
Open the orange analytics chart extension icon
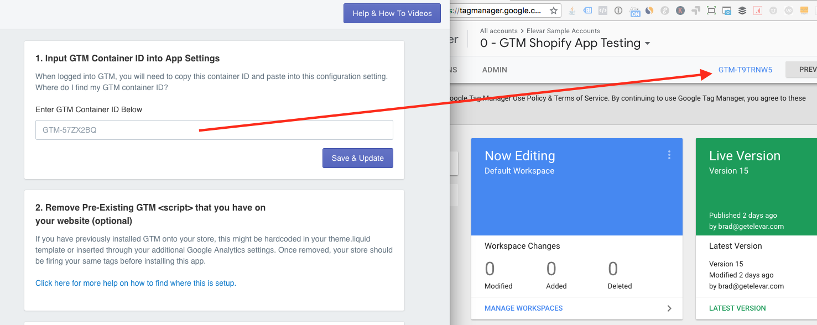tap(804, 11)
